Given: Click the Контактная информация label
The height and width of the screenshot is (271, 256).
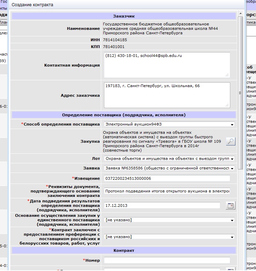Looking at the screenshot, I should (72, 65).
